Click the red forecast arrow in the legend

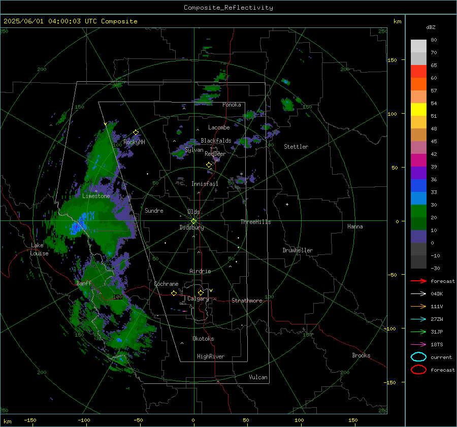[418, 281]
